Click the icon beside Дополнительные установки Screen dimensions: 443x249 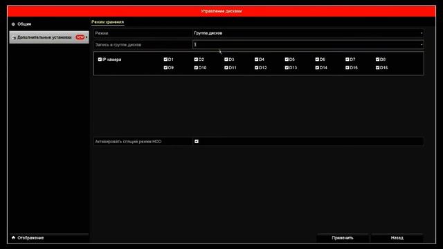pos(14,37)
